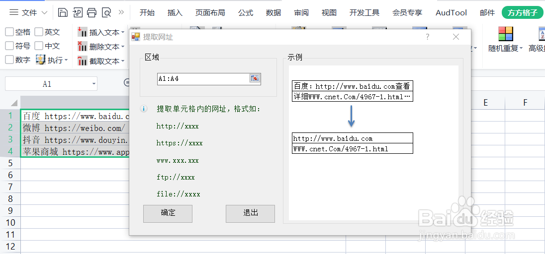
Task: Select the 方方格子 tab
Action: pyautogui.click(x=523, y=13)
